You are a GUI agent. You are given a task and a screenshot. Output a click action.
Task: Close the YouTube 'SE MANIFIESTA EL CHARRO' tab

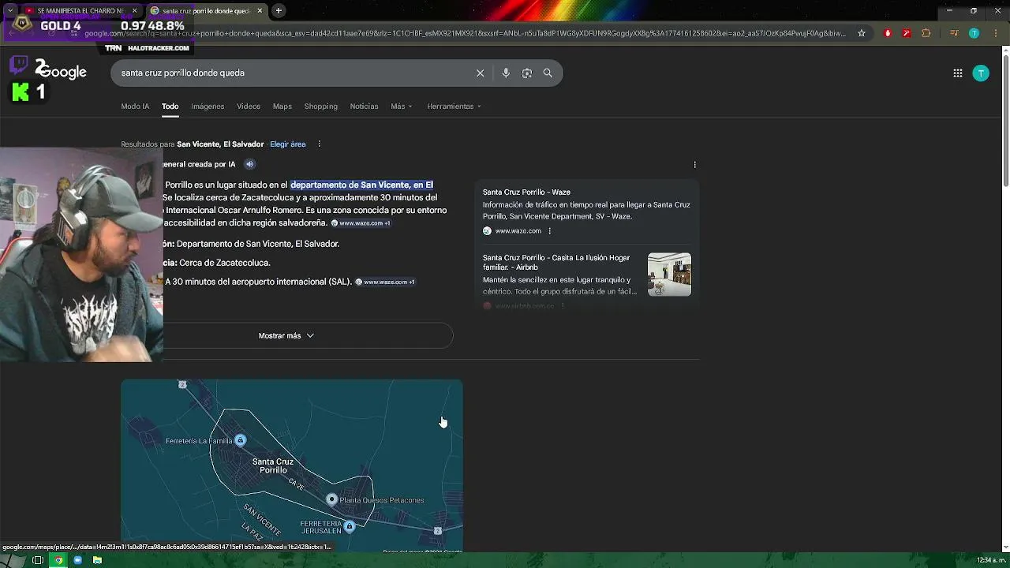click(135, 11)
